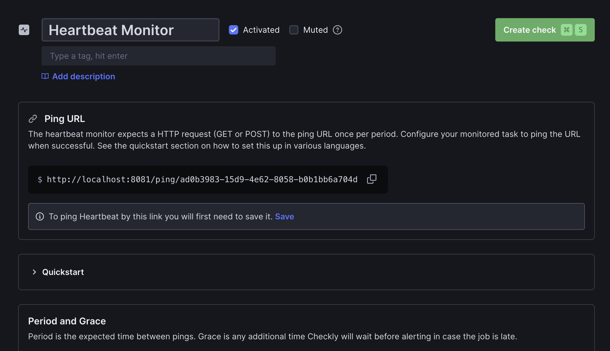The width and height of the screenshot is (610, 351).
Task: Click the Period and Grace section
Action: pyautogui.click(x=67, y=321)
